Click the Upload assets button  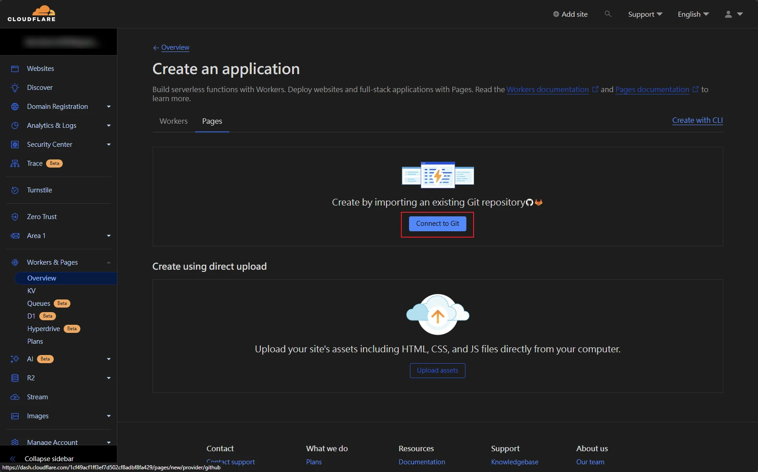437,370
